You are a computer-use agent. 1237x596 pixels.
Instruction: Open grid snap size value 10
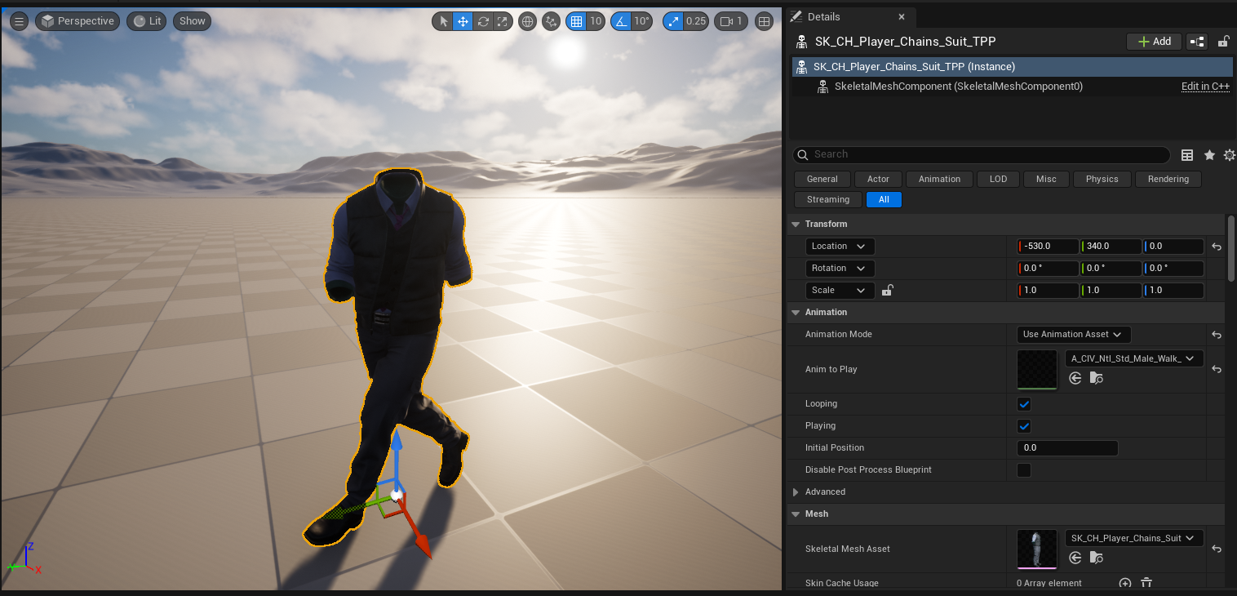point(596,21)
